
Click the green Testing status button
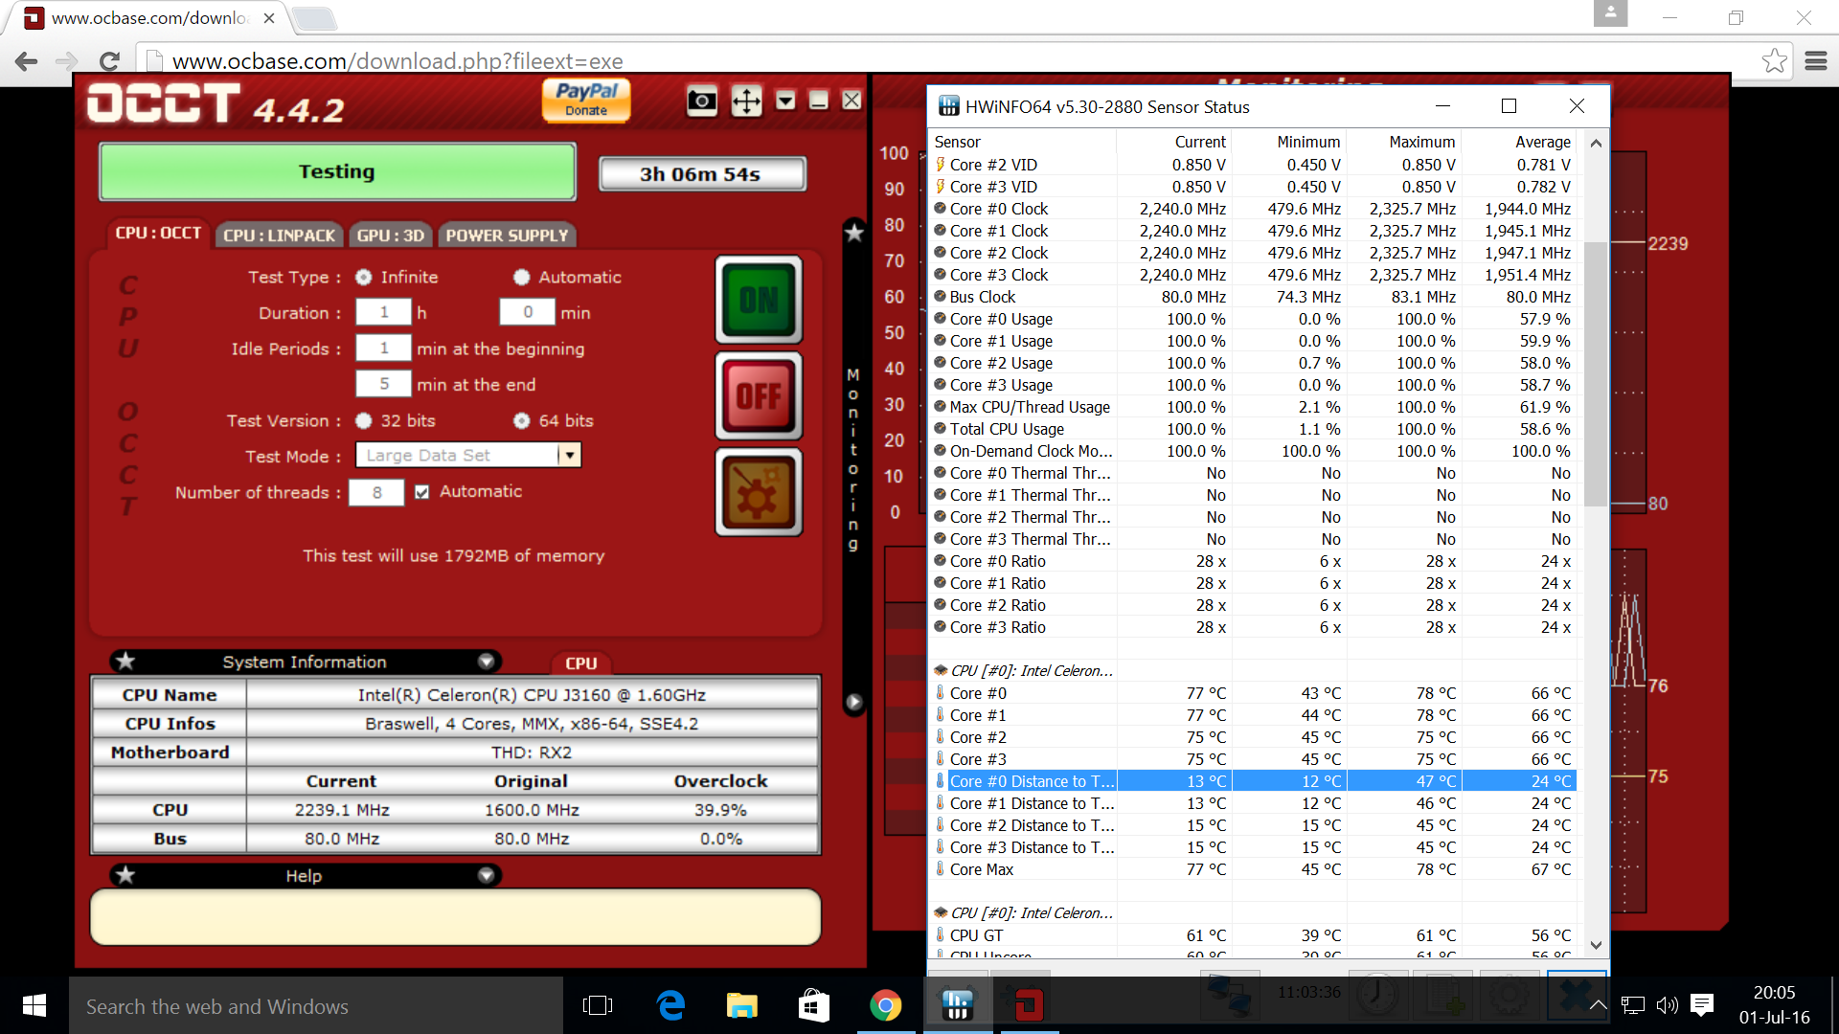click(337, 171)
